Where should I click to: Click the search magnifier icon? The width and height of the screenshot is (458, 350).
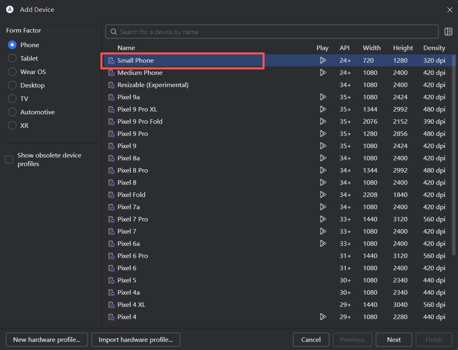[x=113, y=32]
